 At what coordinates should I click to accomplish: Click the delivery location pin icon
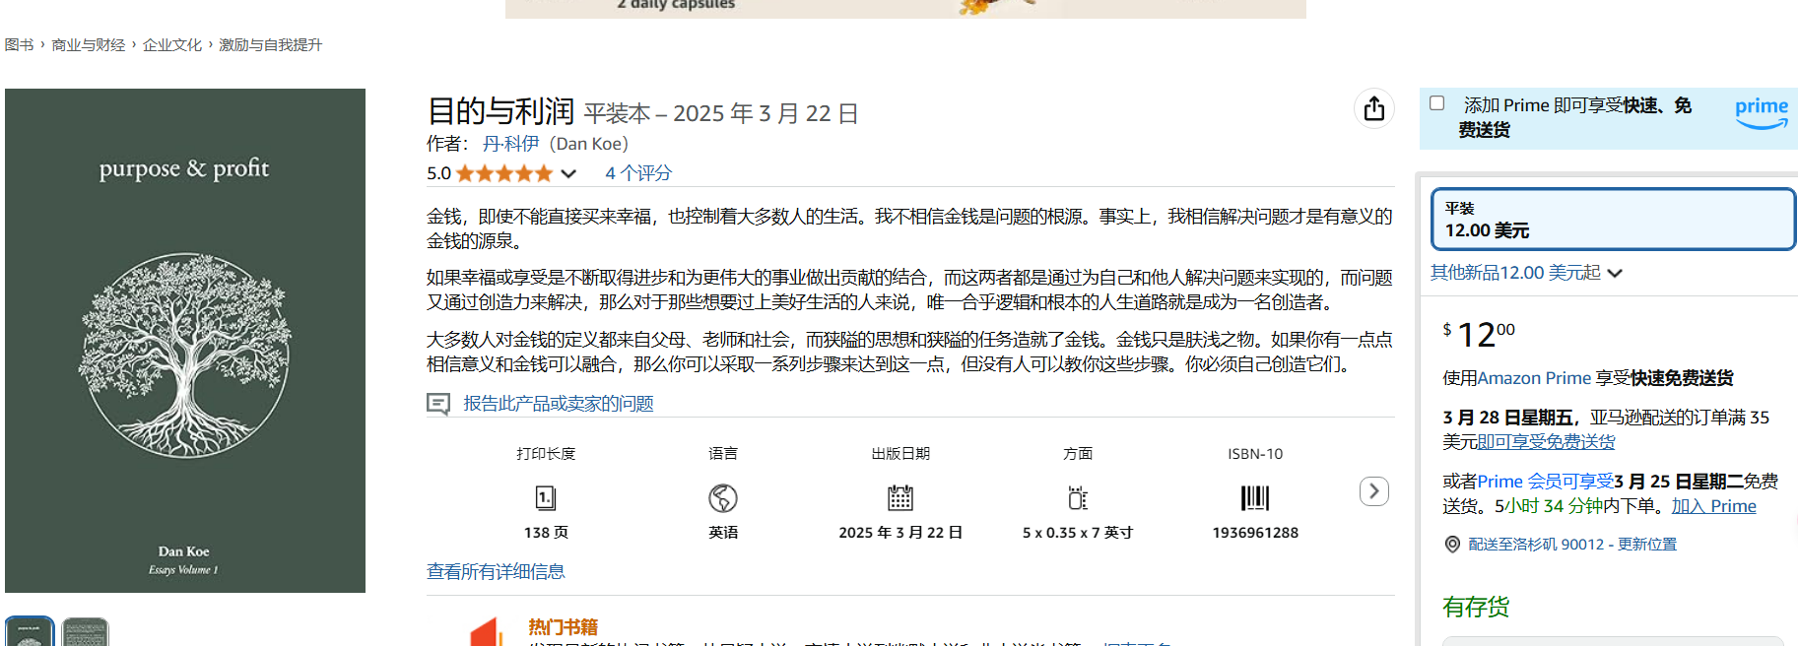pos(1452,545)
